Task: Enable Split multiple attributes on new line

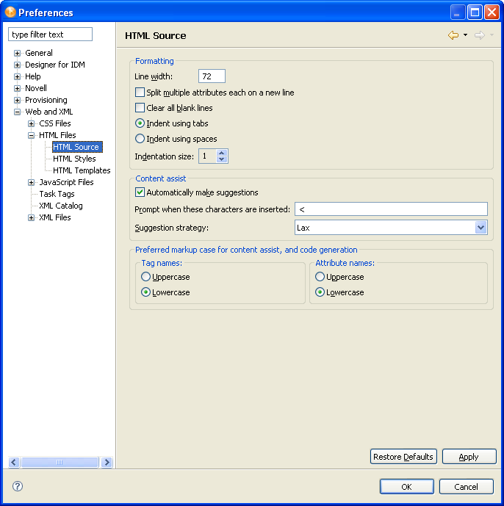Action: tap(140, 93)
